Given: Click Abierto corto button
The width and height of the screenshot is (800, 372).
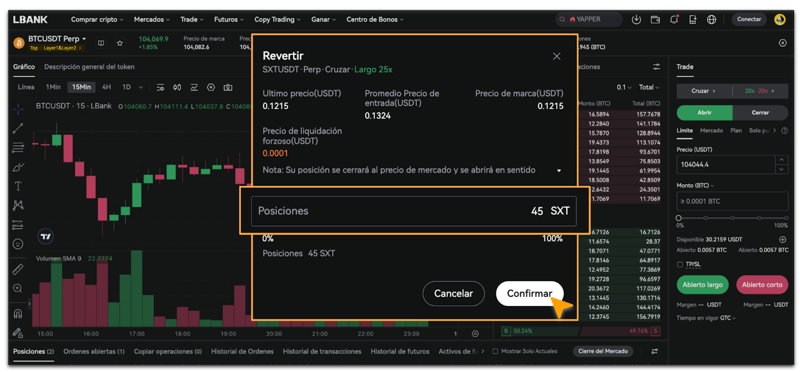Looking at the screenshot, I should [762, 284].
